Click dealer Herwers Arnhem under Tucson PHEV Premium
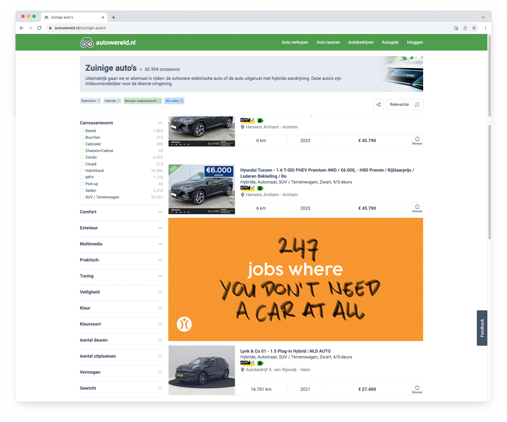Image resolution: width=507 pixels, height=422 pixels. [272, 195]
